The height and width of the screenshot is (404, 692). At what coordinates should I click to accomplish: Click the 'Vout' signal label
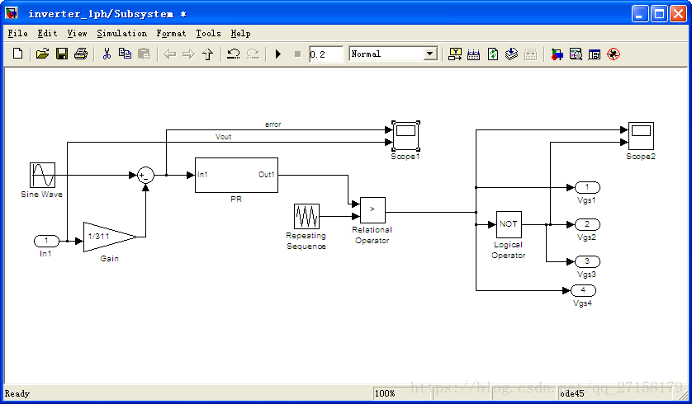[223, 137]
